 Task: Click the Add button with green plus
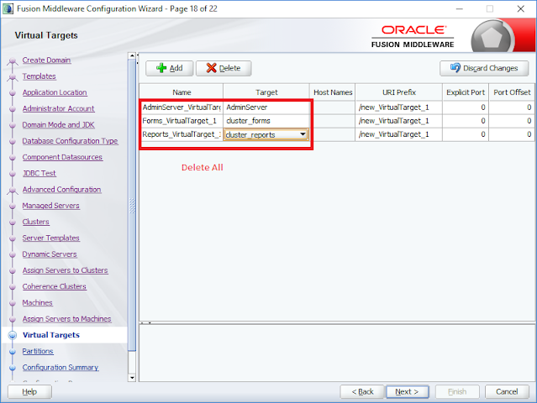(x=170, y=68)
